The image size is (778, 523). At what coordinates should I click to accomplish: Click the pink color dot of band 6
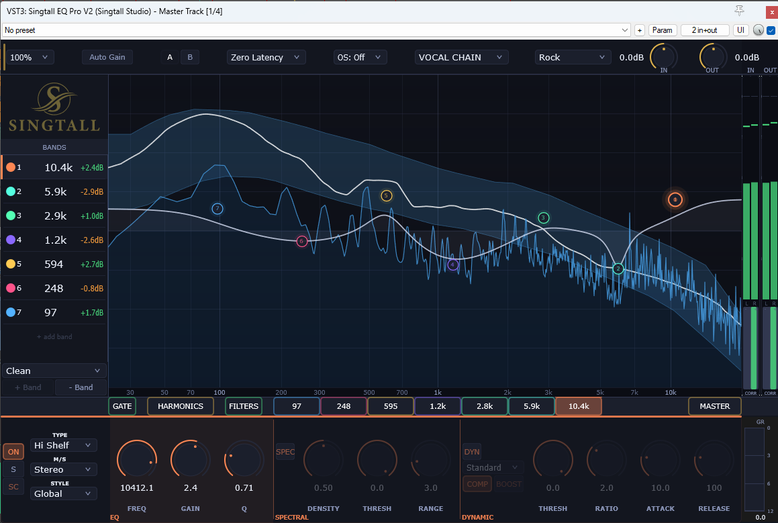11,288
